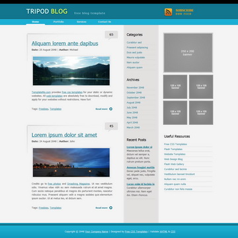Screen dimensions: 238x238
Task: Validate CSS via the footer link
Action: 173,231
